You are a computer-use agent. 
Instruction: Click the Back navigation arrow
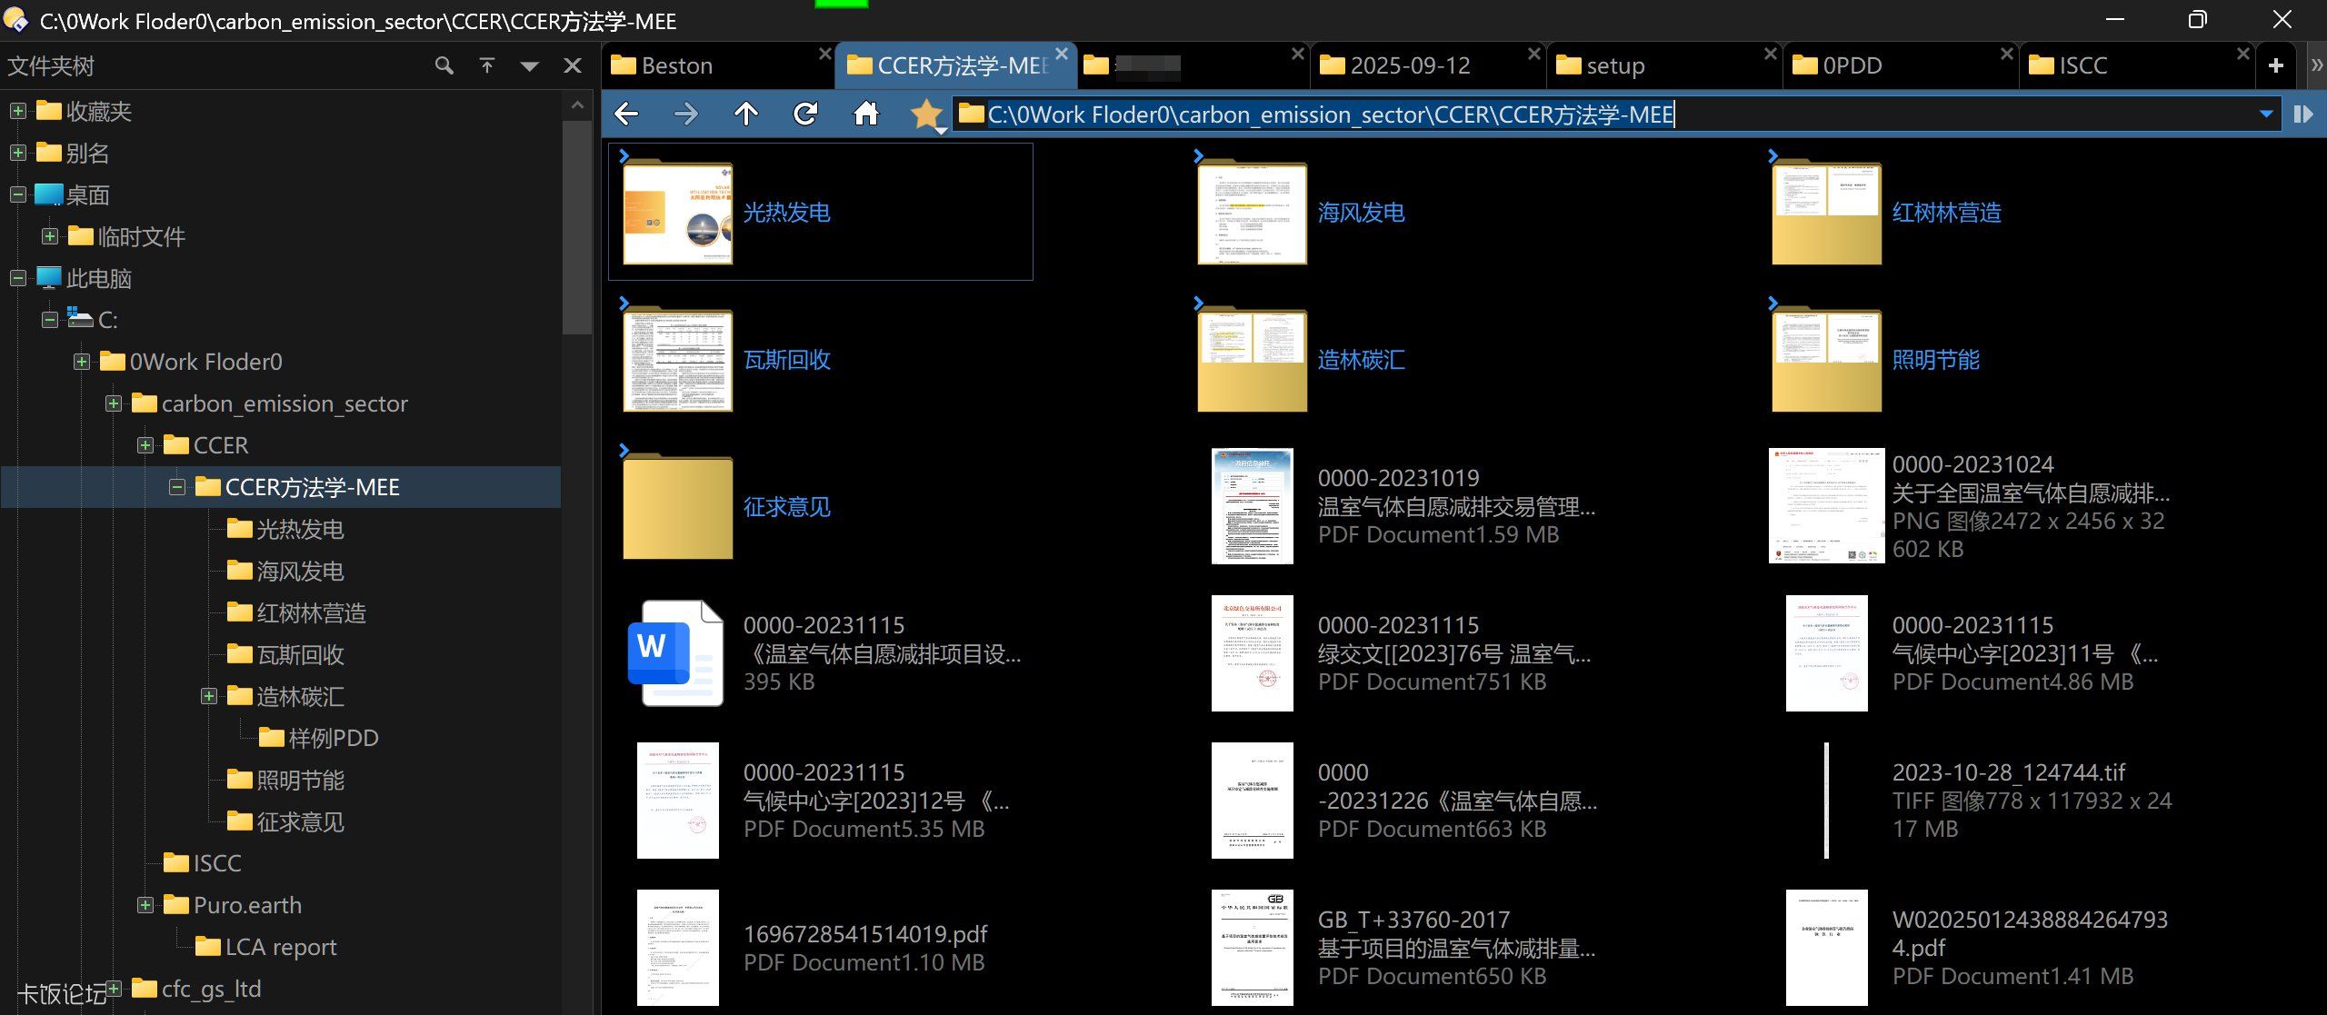(626, 114)
